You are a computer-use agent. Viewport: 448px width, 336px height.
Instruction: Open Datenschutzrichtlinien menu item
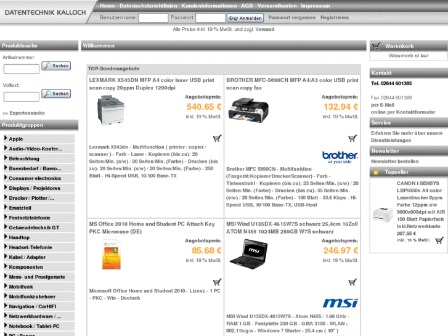149,6
